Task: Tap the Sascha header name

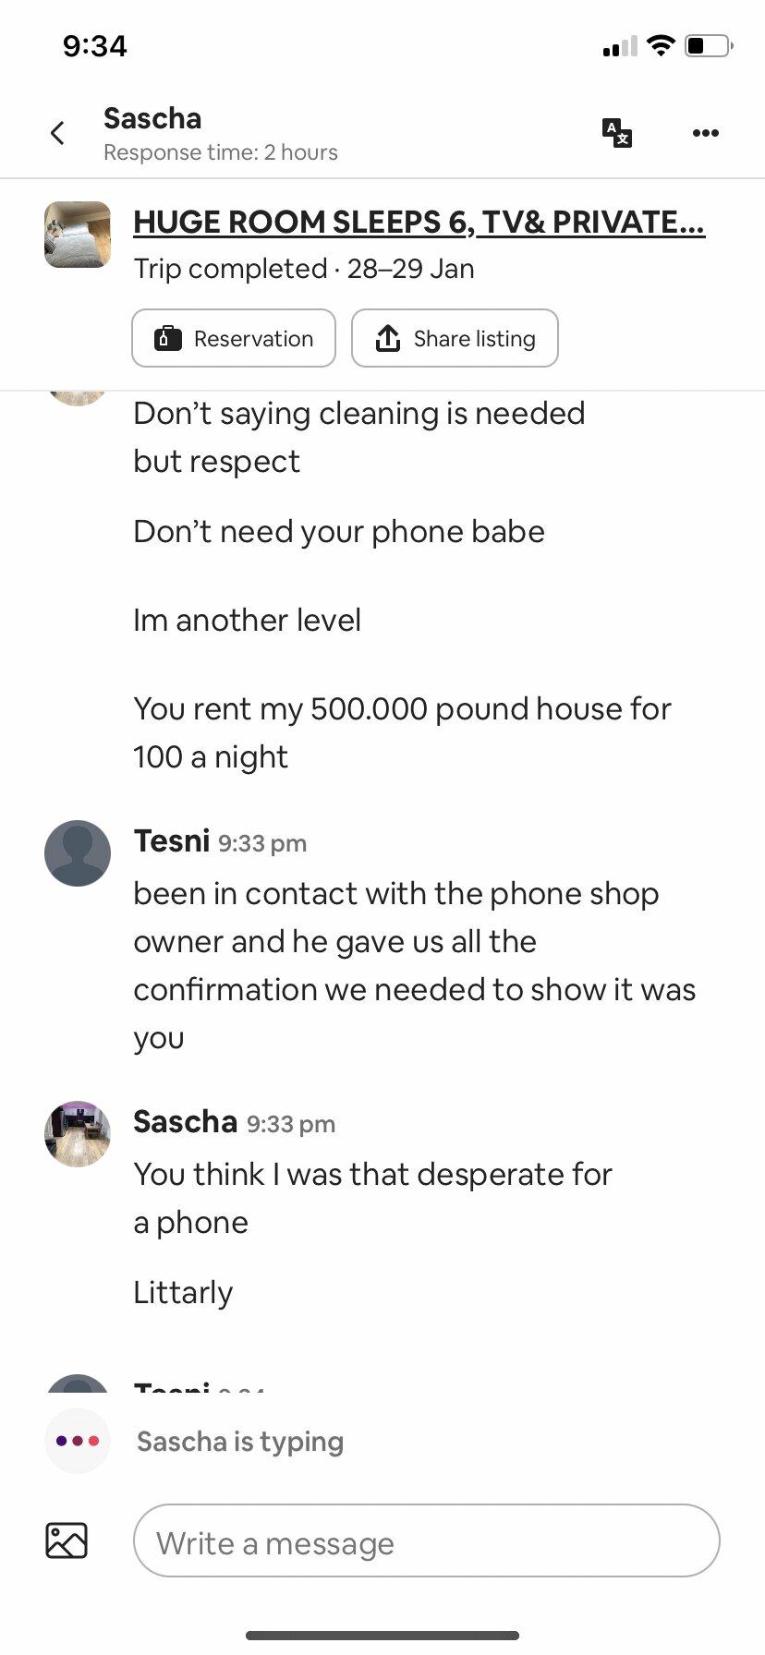Action: point(152,118)
